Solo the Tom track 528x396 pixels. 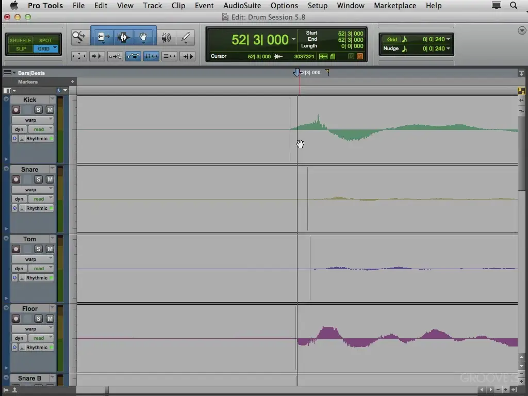[38, 249]
